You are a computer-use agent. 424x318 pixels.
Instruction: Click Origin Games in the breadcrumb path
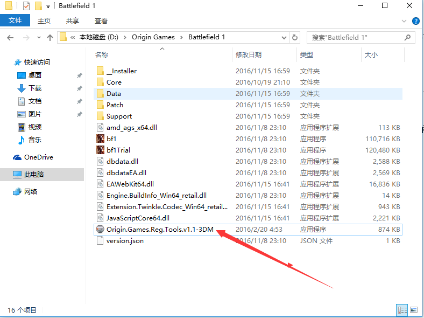[x=153, y=37]
